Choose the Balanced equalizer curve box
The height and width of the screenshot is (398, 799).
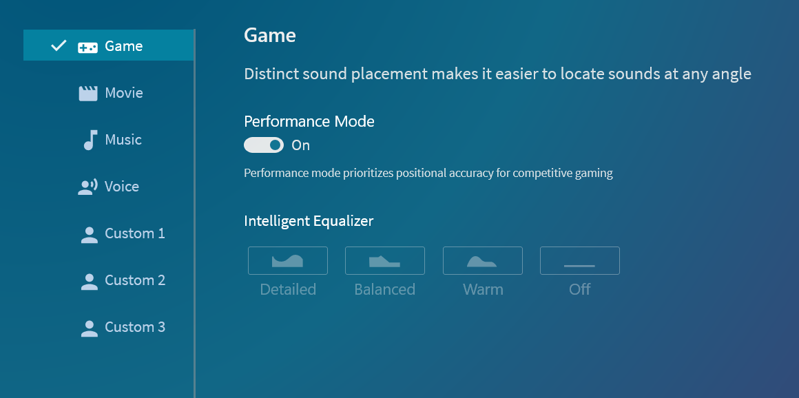385,260
